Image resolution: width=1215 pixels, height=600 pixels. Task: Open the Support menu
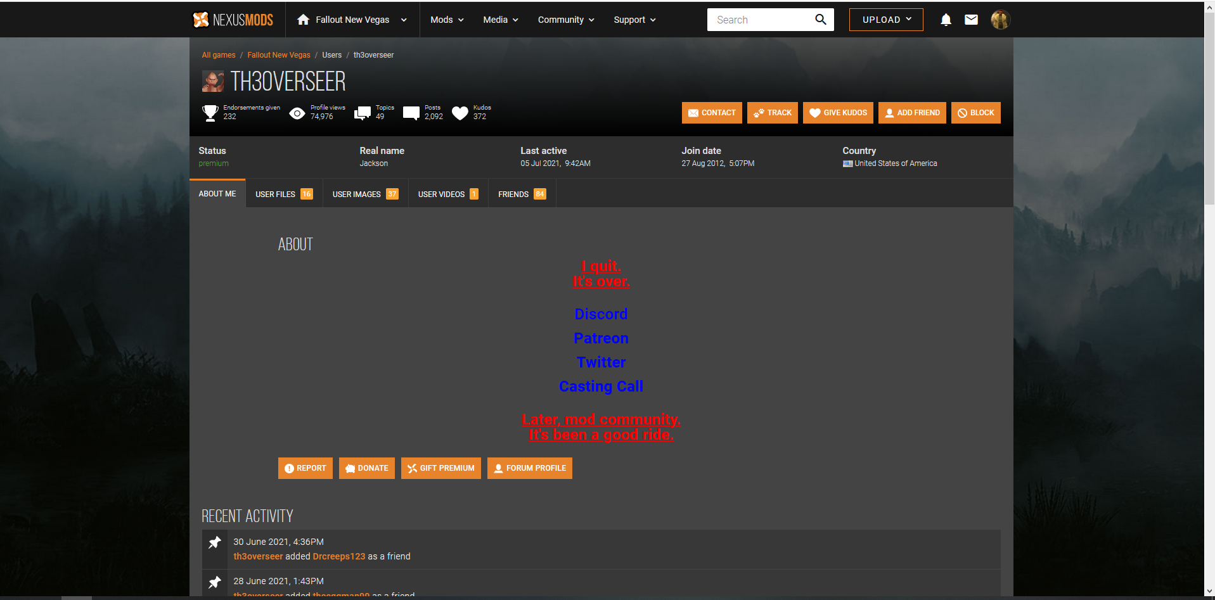(634, 20)
